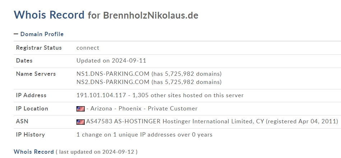The width and height of the screenshot is (341, 158).
Task: Click the AS47583 AS-HOSTINGER ASN text
Action: (123, 121)
